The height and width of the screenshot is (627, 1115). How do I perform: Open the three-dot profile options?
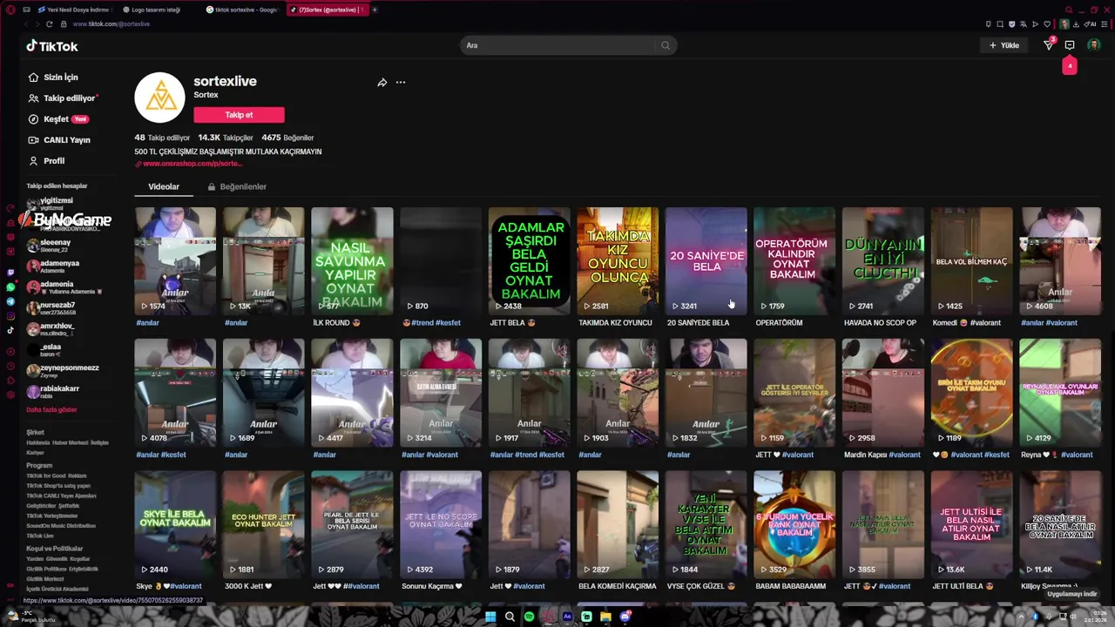point(401,83)
